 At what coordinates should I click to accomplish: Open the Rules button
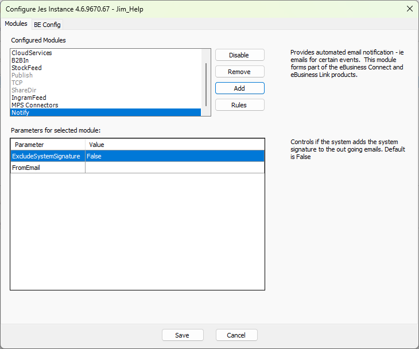click(x=239, y=105)
